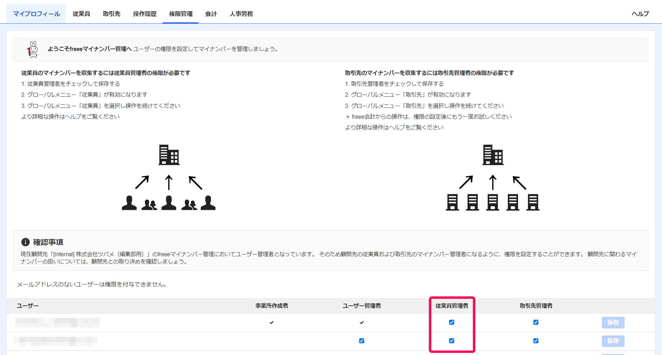Open ヘルプ link in employee instructions
The image size is (662, 355).
[73, 117]
